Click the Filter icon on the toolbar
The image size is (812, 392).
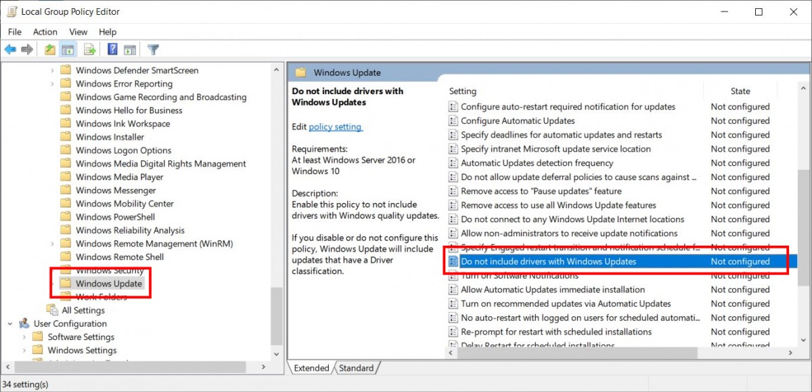coord(153,49)
